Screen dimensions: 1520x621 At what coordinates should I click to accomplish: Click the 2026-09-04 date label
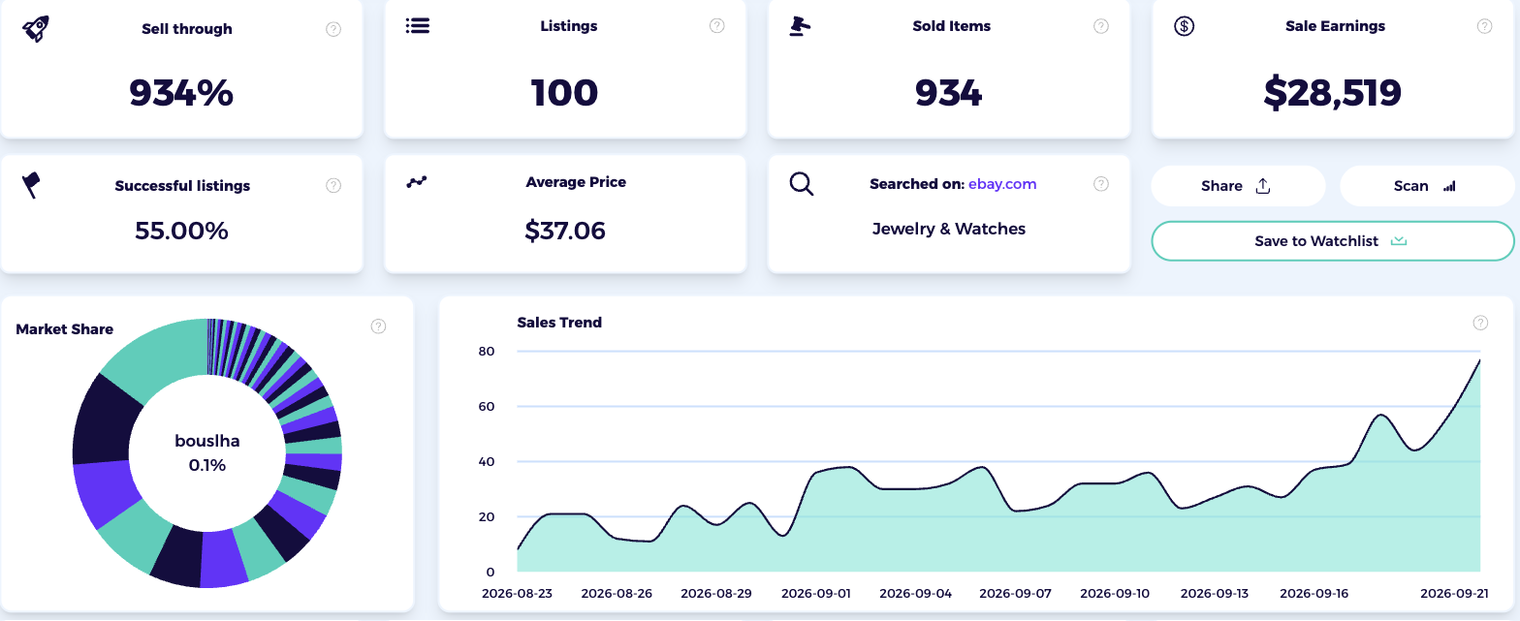click(x=915, y=593)
